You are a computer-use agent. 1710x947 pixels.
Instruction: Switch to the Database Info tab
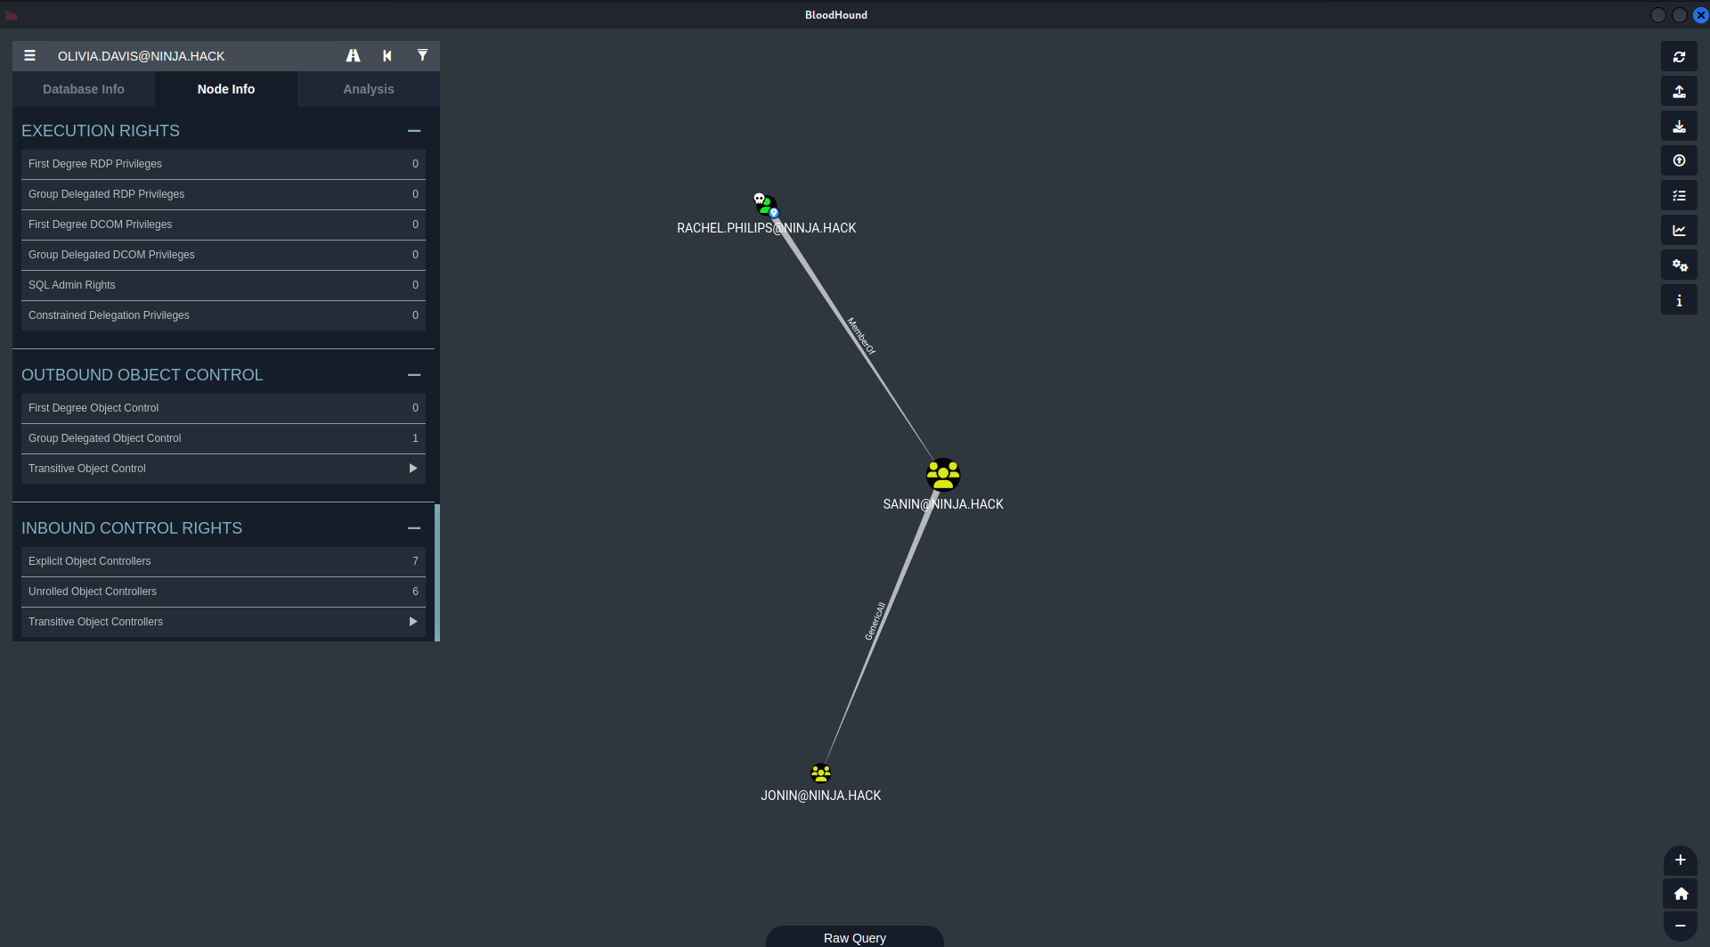(x=84, y=89)
